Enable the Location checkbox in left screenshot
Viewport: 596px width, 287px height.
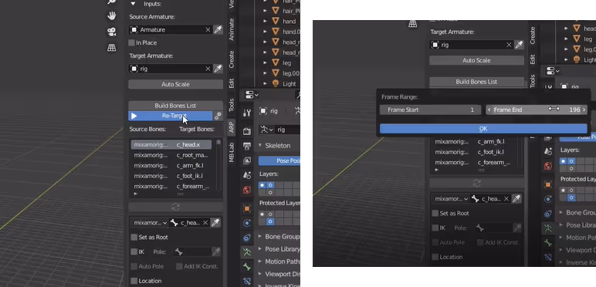pyautogui.click(x=134, y=281)
